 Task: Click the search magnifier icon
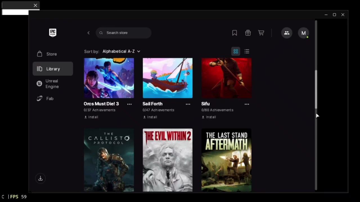(x=101, y=33)
